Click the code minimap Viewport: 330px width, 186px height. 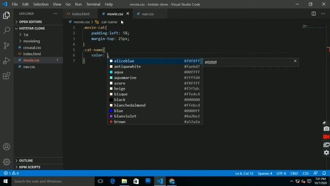click(x=314, y=26)
